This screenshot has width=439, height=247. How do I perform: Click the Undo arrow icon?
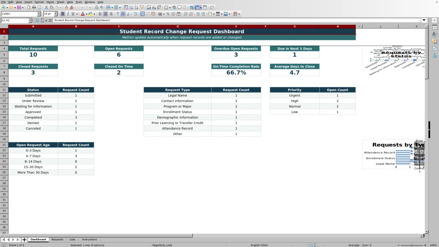[x=78, y=7]
